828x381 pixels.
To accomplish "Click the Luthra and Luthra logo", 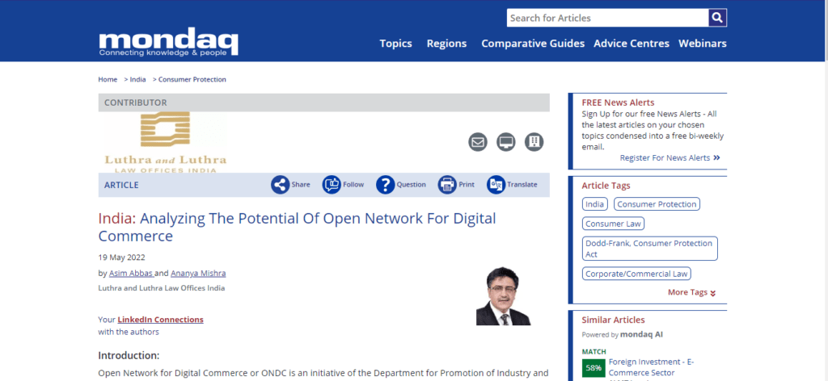I will (x=166, y=142).
